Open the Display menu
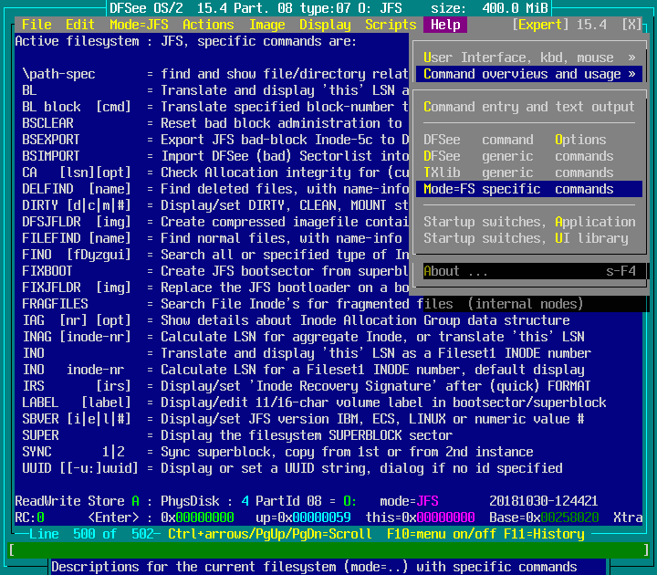 point(325,25)
